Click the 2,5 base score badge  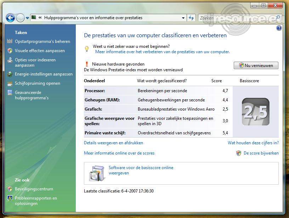tap(255, 112)
